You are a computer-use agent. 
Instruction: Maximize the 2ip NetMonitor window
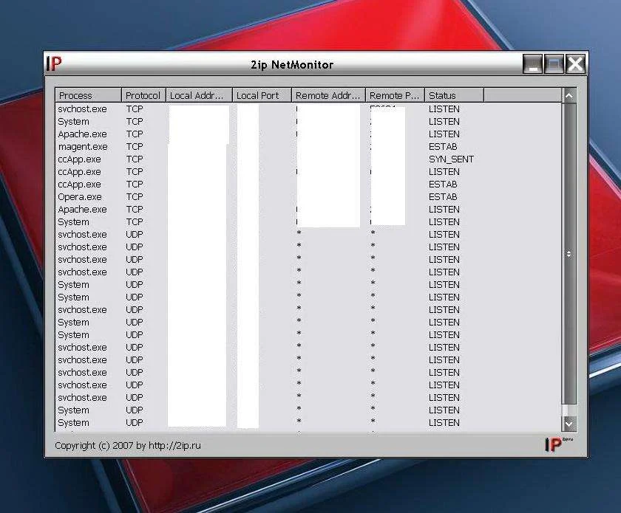[x=554, y=64]
